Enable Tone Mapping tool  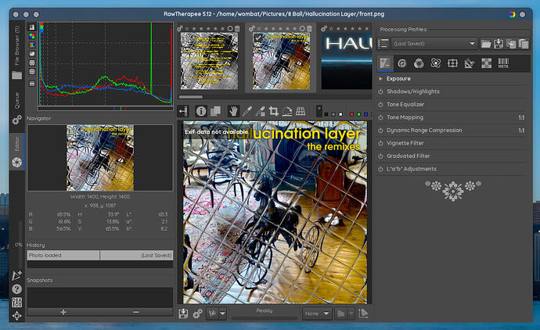pos(380,117)
